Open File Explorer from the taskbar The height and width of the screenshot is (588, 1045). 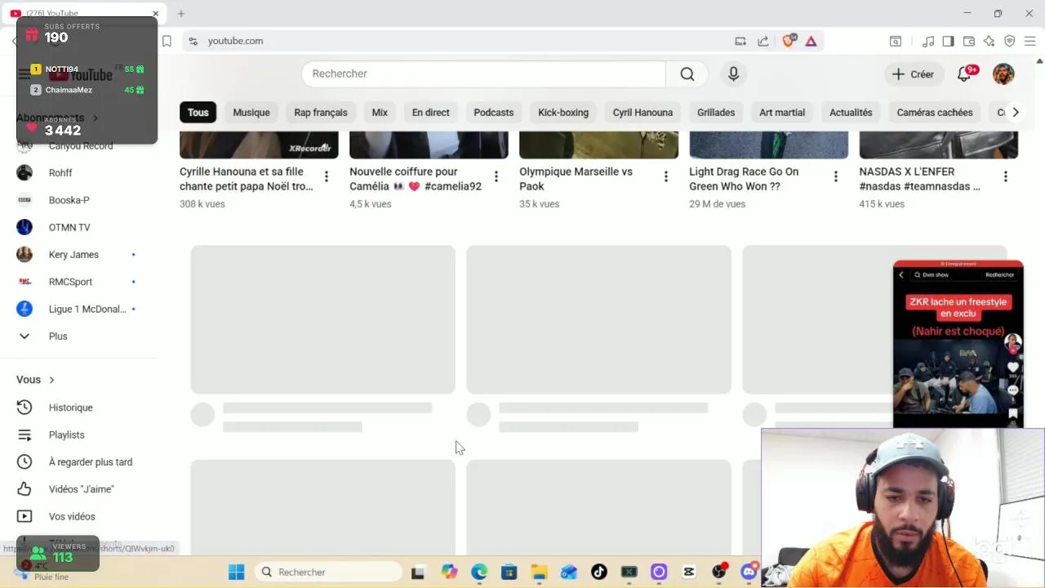click(539, 572)
